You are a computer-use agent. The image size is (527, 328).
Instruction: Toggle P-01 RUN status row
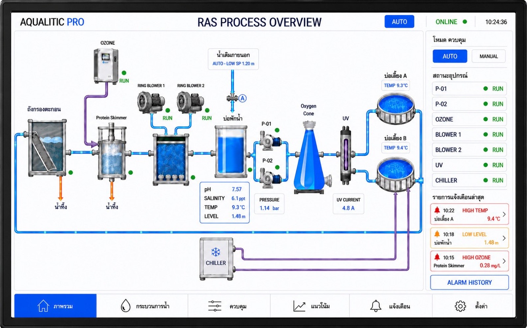coord(469,88)
